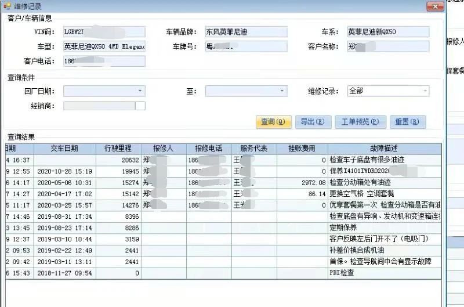Click the 车辆品牌 field 东风英菲尼迪
Image resolution: width=464 pixels, height=307 pixels.
click(246, 32)
